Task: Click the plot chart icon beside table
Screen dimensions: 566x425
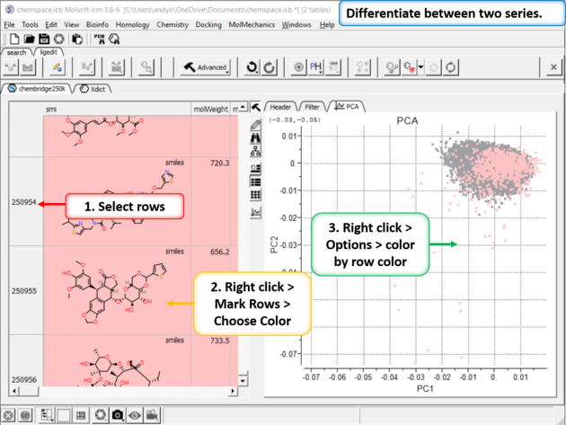Action: tap(256, 213)
